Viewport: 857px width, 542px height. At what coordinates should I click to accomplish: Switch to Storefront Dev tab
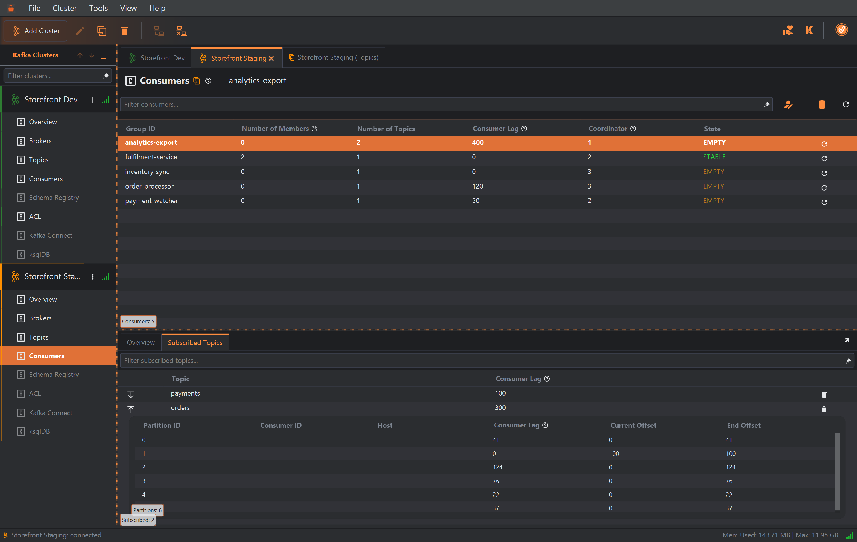click(156, 58)
